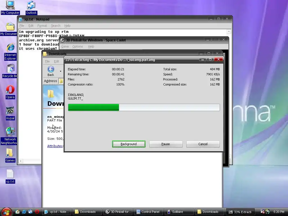Image resolution: width=288 pixels, height=216 pixels.
Task: Click the folder icon in the Downloads address bar
Action: tap(61, 81)
